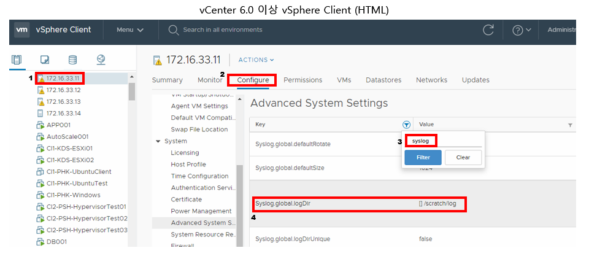Click the search magnifier icon
The height and width of the screenshot is (256, 589).
[x=173, y=29]
